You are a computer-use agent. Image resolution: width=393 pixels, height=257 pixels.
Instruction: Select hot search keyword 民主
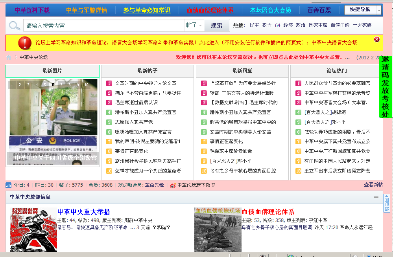click(x=255, y=25)
